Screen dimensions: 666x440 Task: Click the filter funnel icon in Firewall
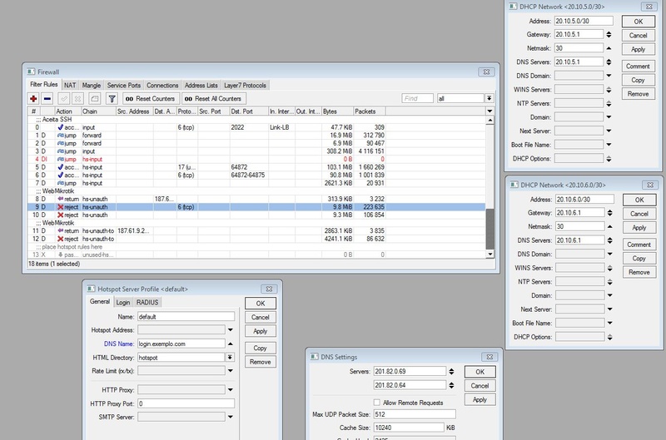[x=112, y=98]
